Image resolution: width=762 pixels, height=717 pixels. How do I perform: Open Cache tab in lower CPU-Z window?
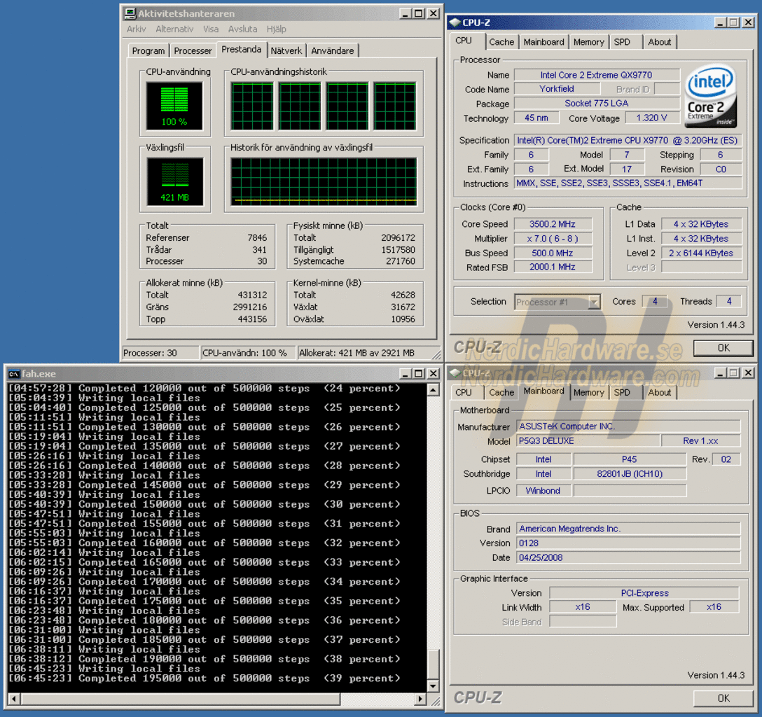tap(501, 392)
